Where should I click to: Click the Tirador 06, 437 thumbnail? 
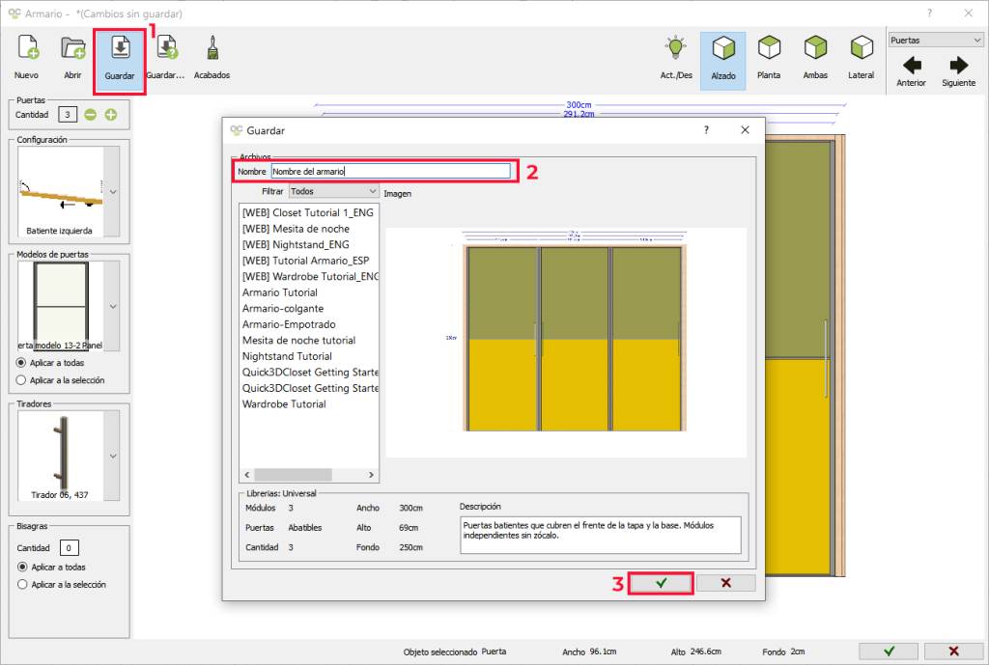(x=61, y=456)
